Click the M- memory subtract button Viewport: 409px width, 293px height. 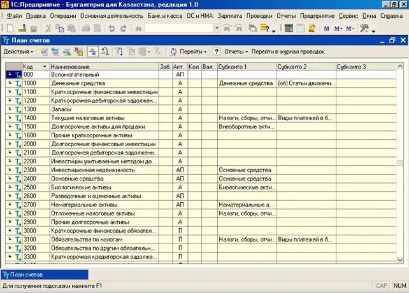point(350,29)
